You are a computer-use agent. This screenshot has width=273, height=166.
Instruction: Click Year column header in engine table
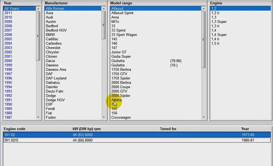click(245, 129)
